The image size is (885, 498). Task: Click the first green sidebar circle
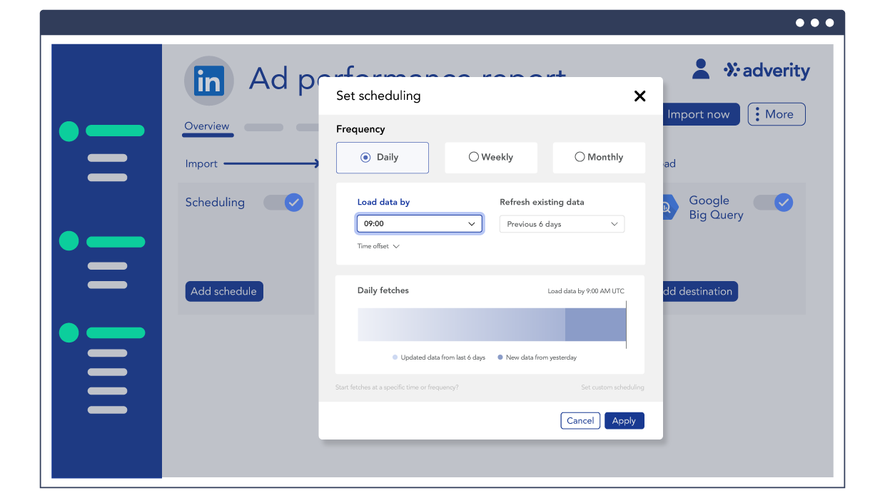(x=69, y=131)
